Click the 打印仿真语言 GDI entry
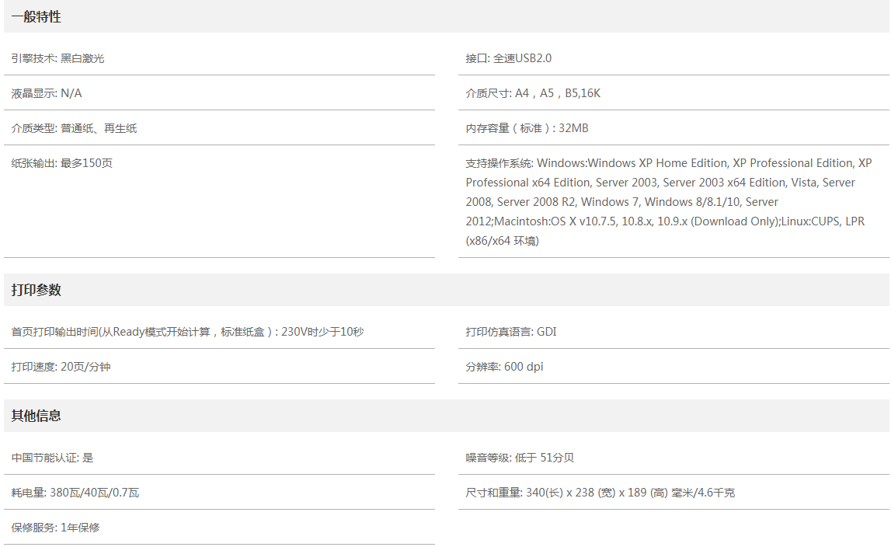Image resolution: width=891 pixels, height=547 pixels. point(511,332)
